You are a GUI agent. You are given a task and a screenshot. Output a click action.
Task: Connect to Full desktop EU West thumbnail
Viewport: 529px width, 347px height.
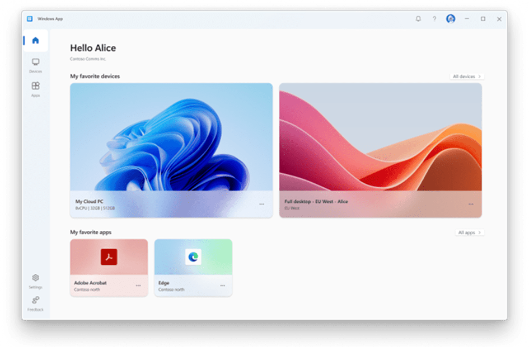point(381,137)
